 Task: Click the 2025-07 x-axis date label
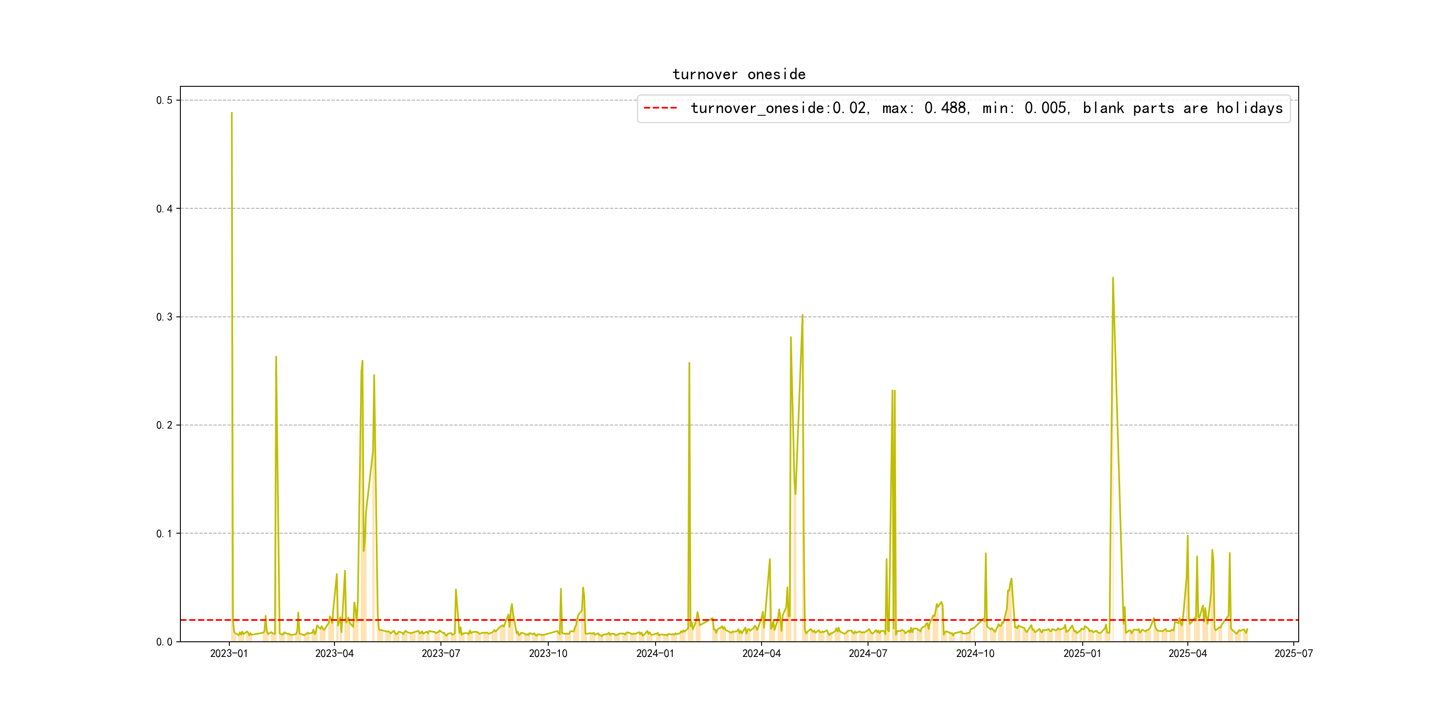click(1293, 653)
